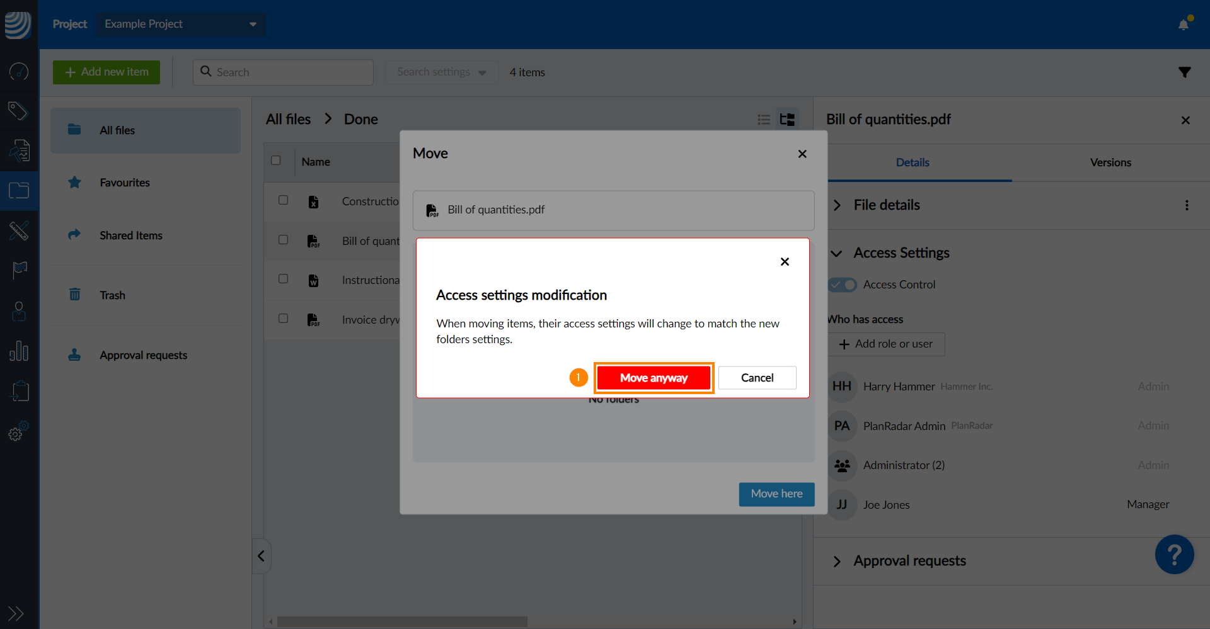Check the Bill of quantities file checkbox
This screenshot has width=1210, height=629.
[284, 240]
